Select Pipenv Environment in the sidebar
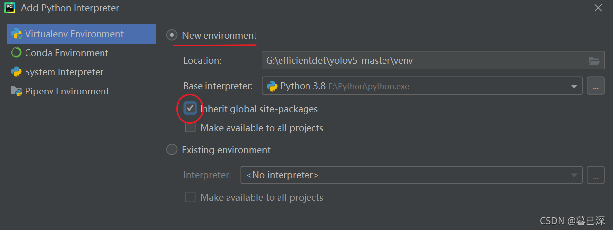The width and height of the screenshot is (613, 230). point(81,91)
